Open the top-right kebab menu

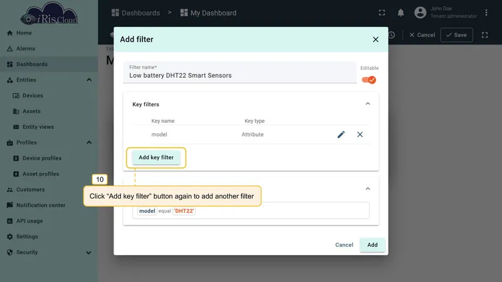(x=486, y=13)
